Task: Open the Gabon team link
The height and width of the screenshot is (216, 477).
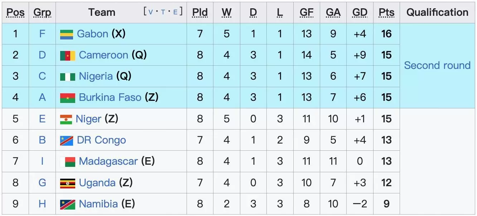Action: click(x=92, y=34)
